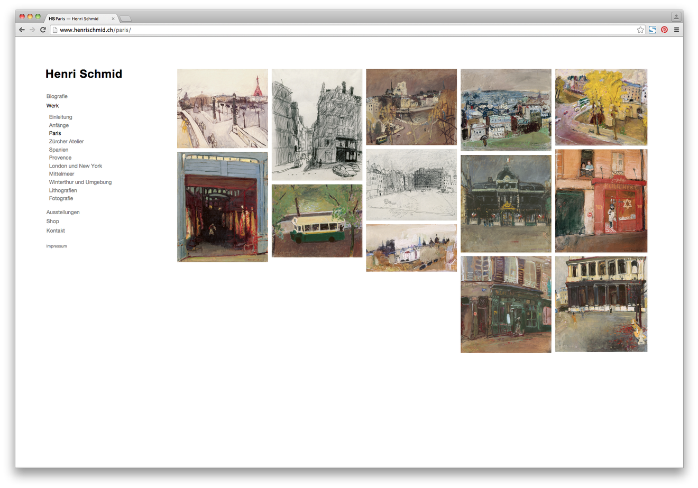The height and width of the screenshot is (488, 698).
Task: Click the user profile icon in the title bar
Action: pos(676,17)
